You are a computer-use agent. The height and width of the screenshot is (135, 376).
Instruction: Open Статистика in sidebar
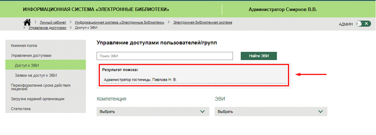pyautogui.click(x=45, y=109)
